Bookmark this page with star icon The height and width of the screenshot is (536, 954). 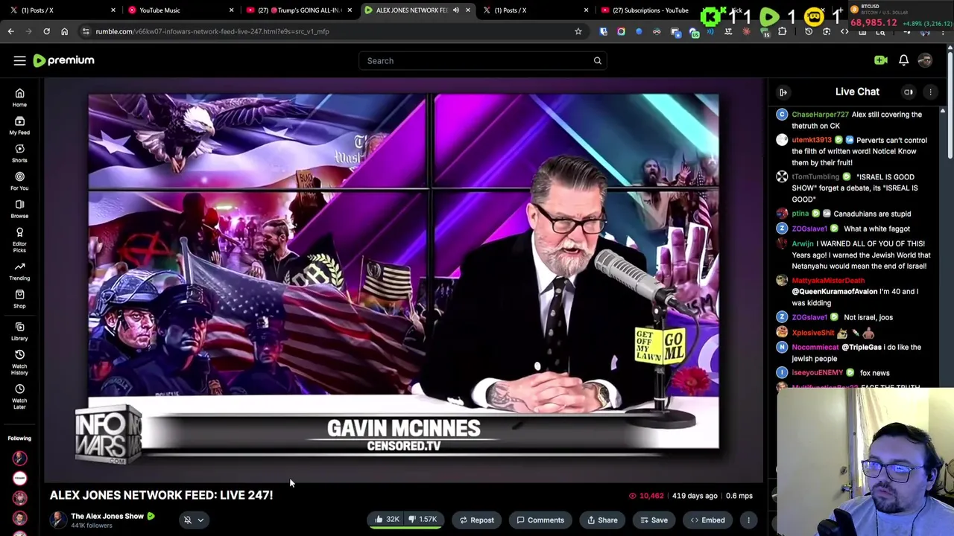point(578,31)
